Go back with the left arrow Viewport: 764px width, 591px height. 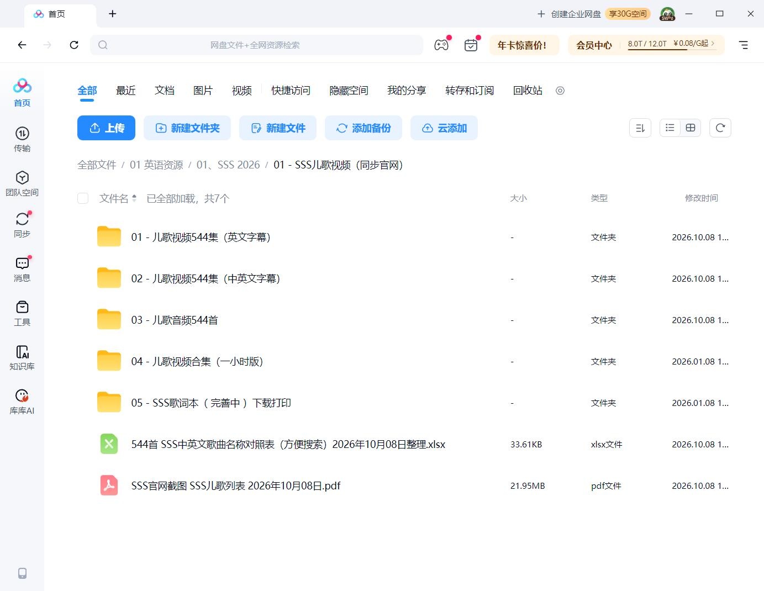coord(22,45)
